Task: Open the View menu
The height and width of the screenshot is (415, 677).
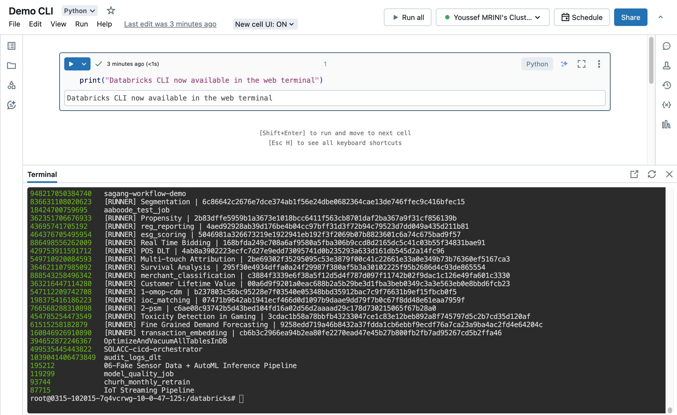Action: (59, 24)
